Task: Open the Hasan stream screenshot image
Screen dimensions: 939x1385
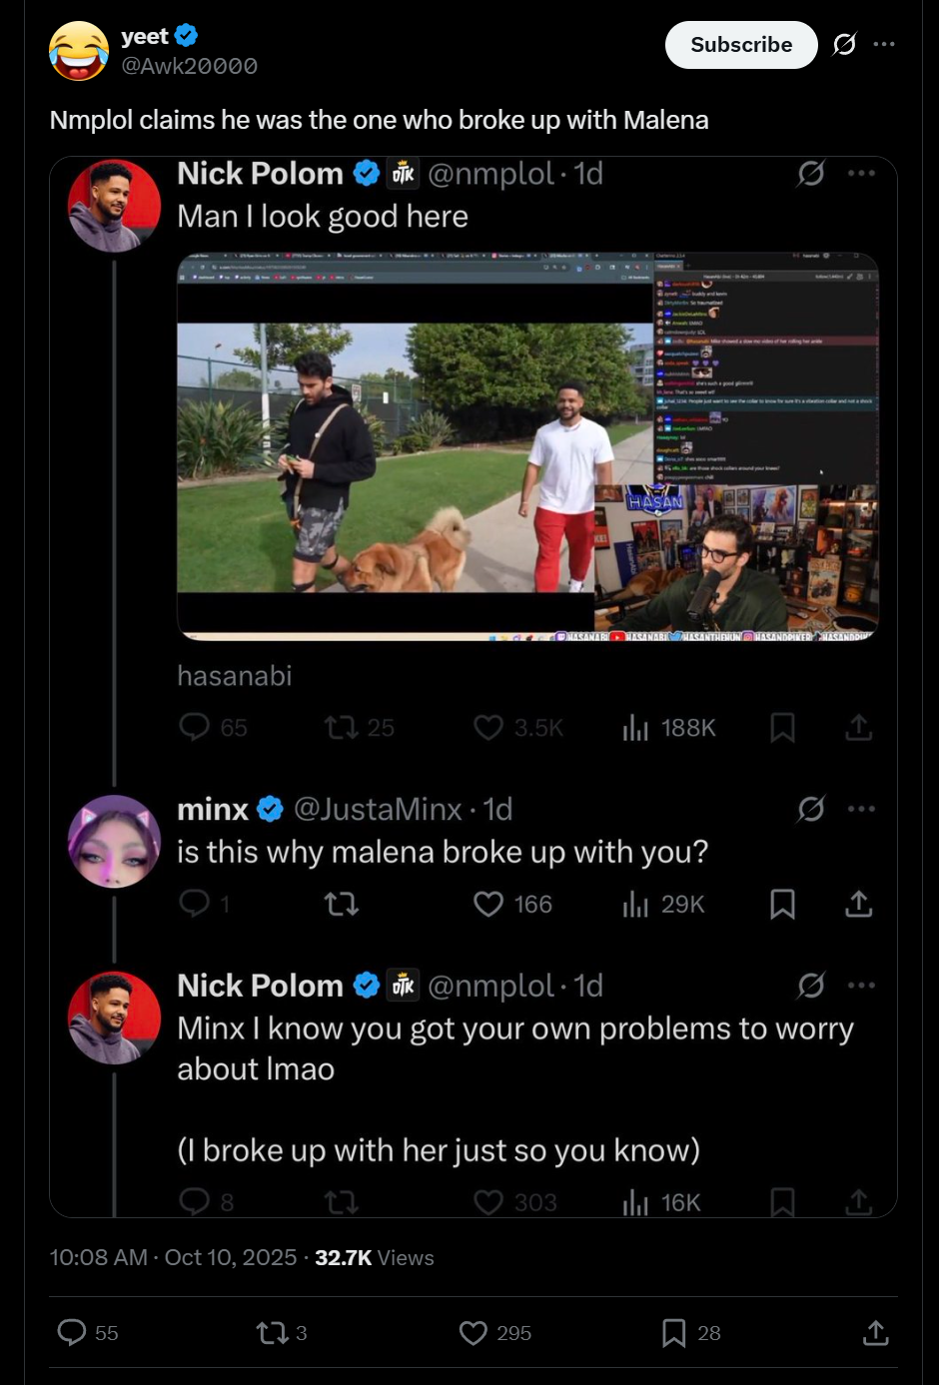Action: pos(527,446)
